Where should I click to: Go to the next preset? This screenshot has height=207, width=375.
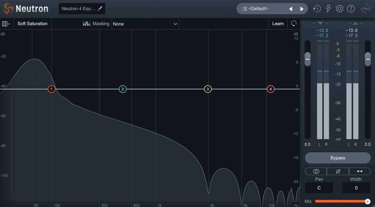pos(302,9)
